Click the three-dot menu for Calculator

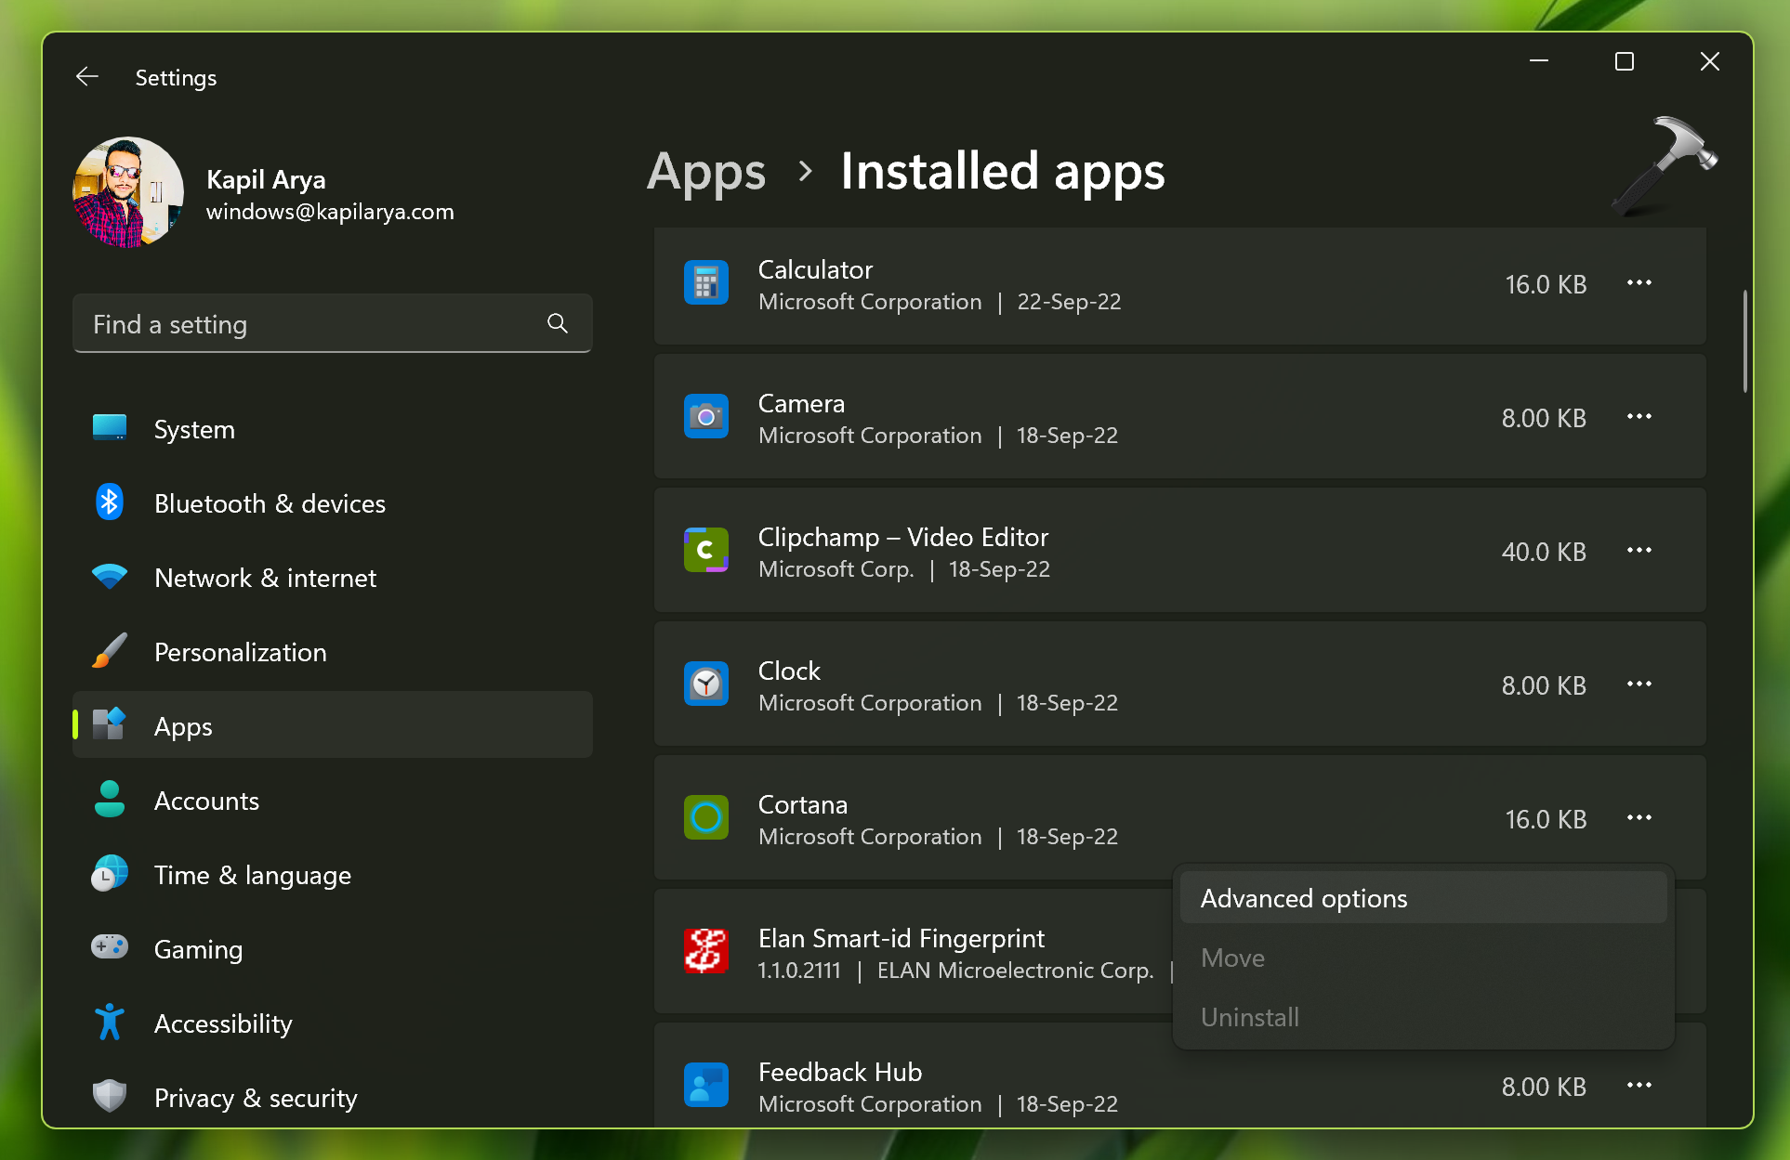(x=1639, y=283)
